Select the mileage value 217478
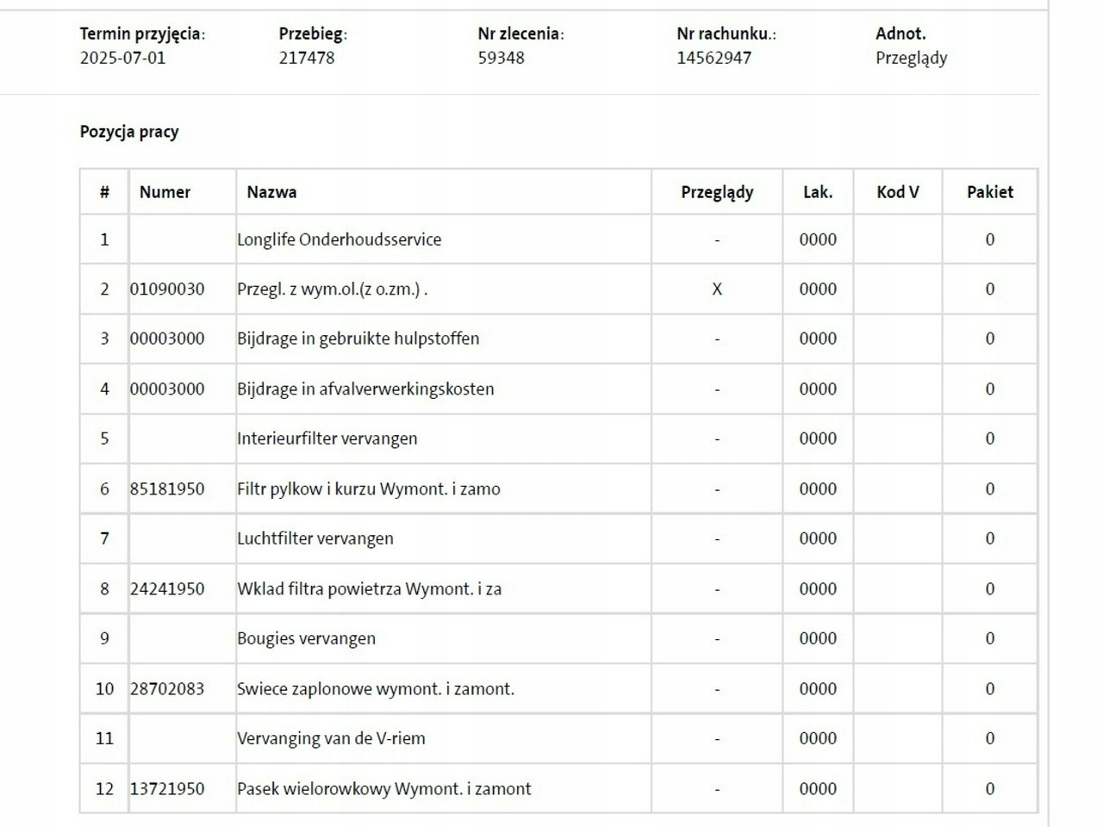 [x=307, y=58]
